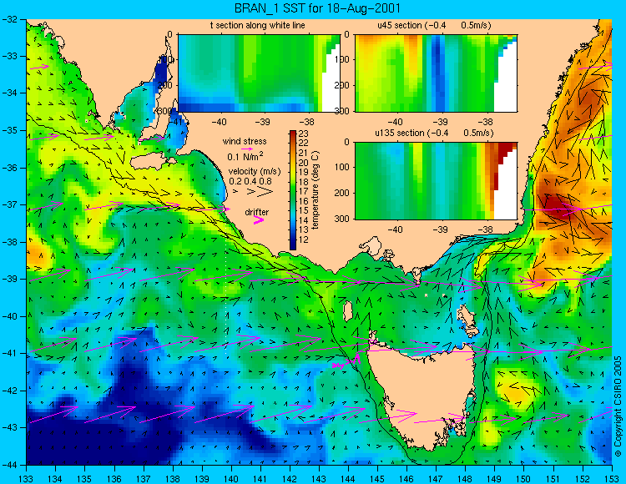Click the longitude axis label 147
Viewport: 626px width, 484px height.
(x=436, y=479)
